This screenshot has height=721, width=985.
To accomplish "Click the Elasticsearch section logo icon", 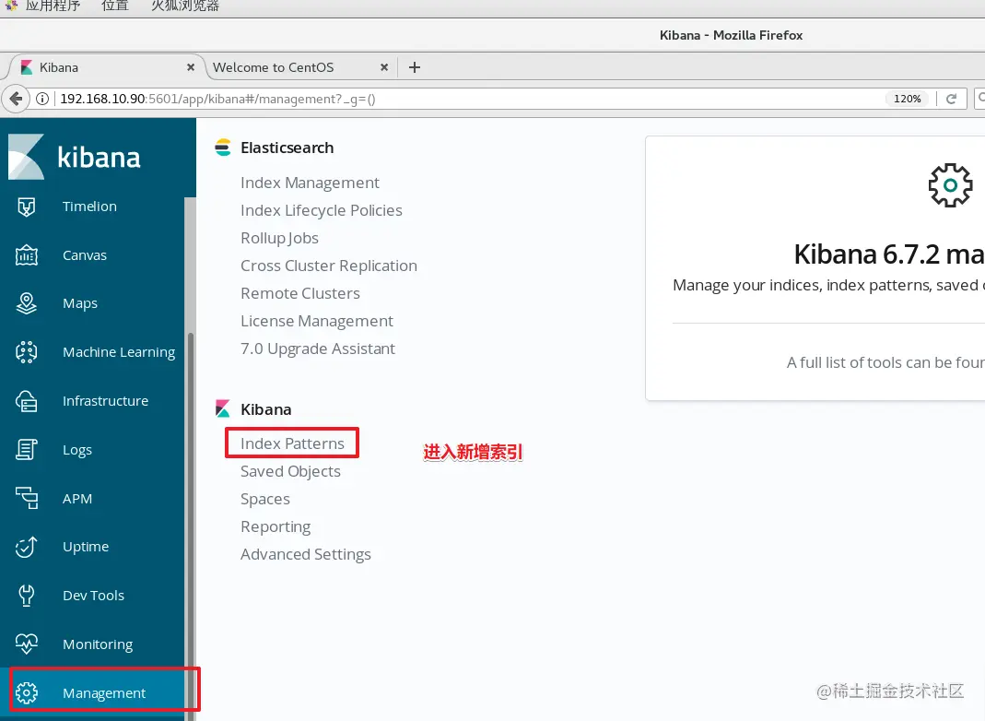I will tap(223, 148).
